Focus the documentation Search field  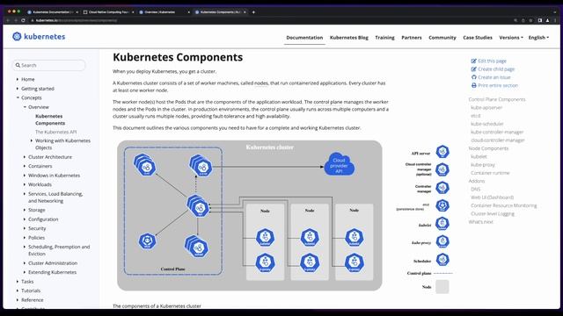coord(49,65)
